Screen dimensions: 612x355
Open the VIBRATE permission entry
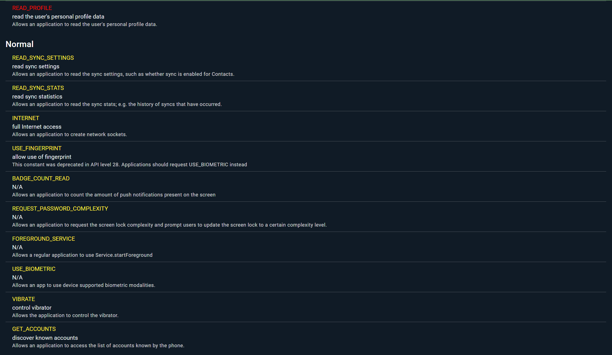pos(24,299)
